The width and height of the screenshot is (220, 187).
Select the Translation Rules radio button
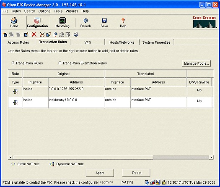click(x=13, y=63)
